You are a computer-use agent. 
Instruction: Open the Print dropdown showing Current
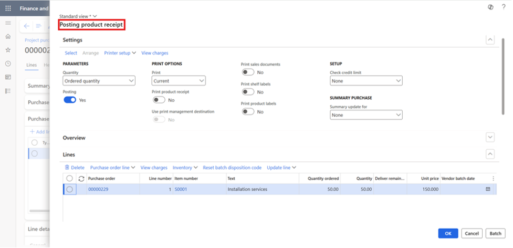point(179,81)
